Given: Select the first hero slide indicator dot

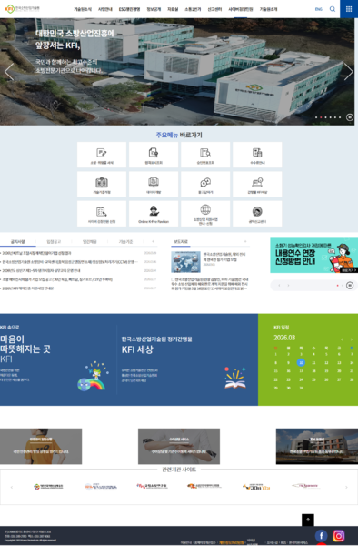Looking at the screenshot, I should 316,117.
